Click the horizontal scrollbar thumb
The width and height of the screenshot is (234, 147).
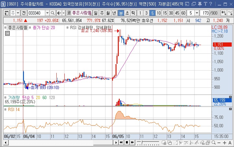click(103, 143)
